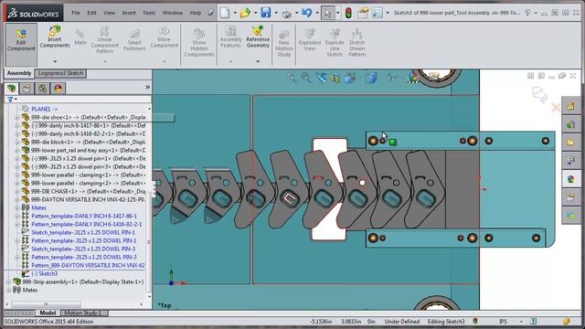Expand 999-die block<1> tree node
Image resolution: width=585 pixels, height=329 pixels.
[17, 143]
